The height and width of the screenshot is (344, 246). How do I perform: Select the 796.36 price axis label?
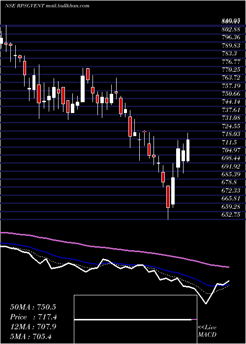click(x=231, y=37)
